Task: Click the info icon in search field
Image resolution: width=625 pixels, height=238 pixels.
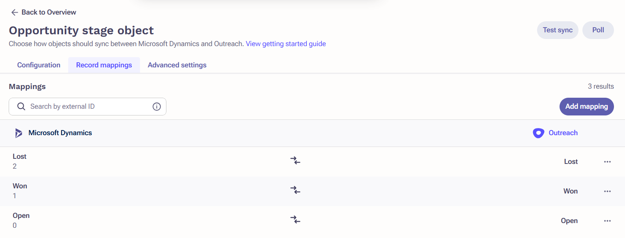Action: (157, 106)
